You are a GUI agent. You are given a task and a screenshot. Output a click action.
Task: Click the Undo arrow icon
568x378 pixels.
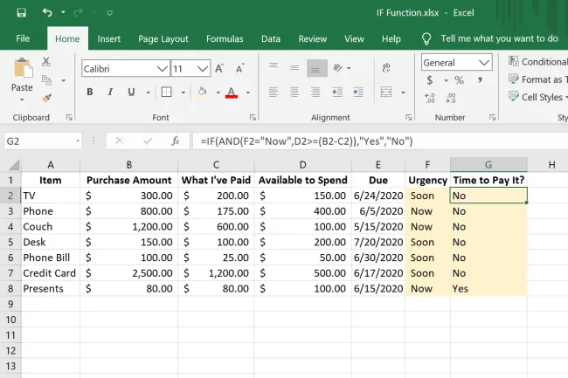[47, 13]
